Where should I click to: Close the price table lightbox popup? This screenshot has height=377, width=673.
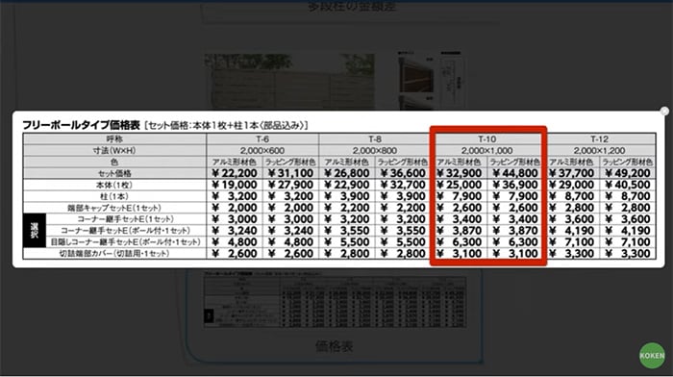664,111
